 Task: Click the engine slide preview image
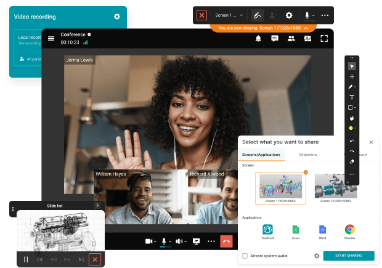pos(60,230)
